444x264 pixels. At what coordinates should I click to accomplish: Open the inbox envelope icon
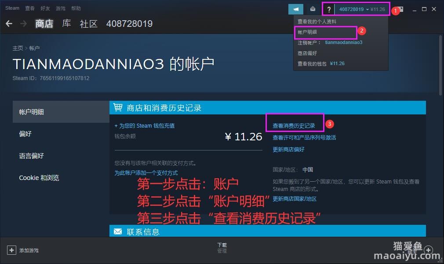tap(313, 9)
